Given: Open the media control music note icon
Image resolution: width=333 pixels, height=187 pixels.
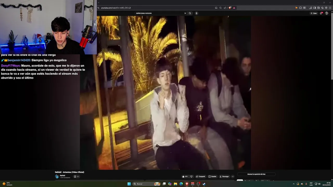Looking at the screenshot, I should (x=310, y=8).
